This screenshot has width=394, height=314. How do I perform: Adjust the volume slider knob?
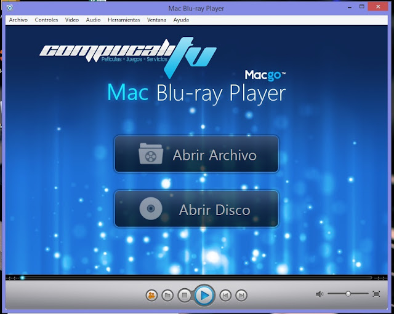(348, 294)
